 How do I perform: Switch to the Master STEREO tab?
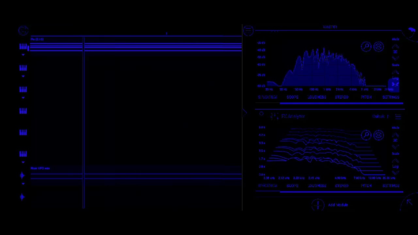click(342, 97)
